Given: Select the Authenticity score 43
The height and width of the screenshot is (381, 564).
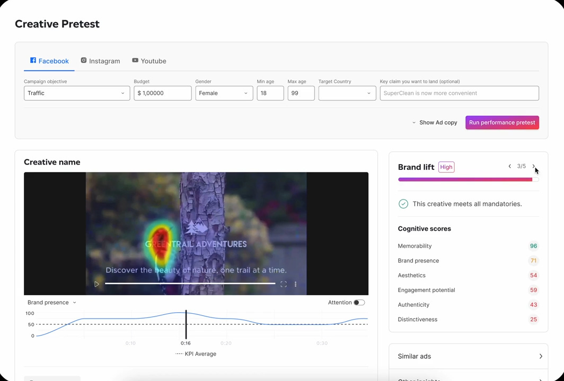Looking at the screenshot, I should point(533,305).
